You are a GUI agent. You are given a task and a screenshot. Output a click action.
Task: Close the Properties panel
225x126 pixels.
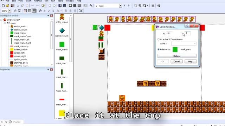pos(52,70)
